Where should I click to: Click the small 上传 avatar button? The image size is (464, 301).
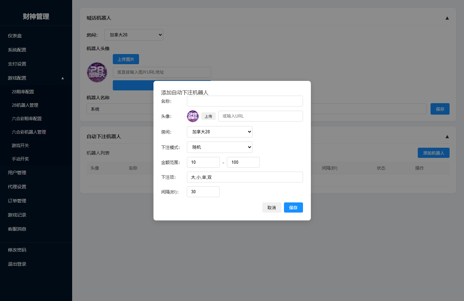tap(209, 116)
